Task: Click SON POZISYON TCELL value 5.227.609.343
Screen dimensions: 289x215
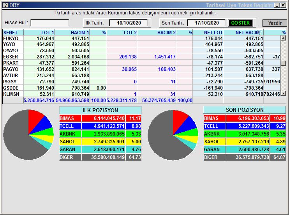Action: (x=254, y=126)
